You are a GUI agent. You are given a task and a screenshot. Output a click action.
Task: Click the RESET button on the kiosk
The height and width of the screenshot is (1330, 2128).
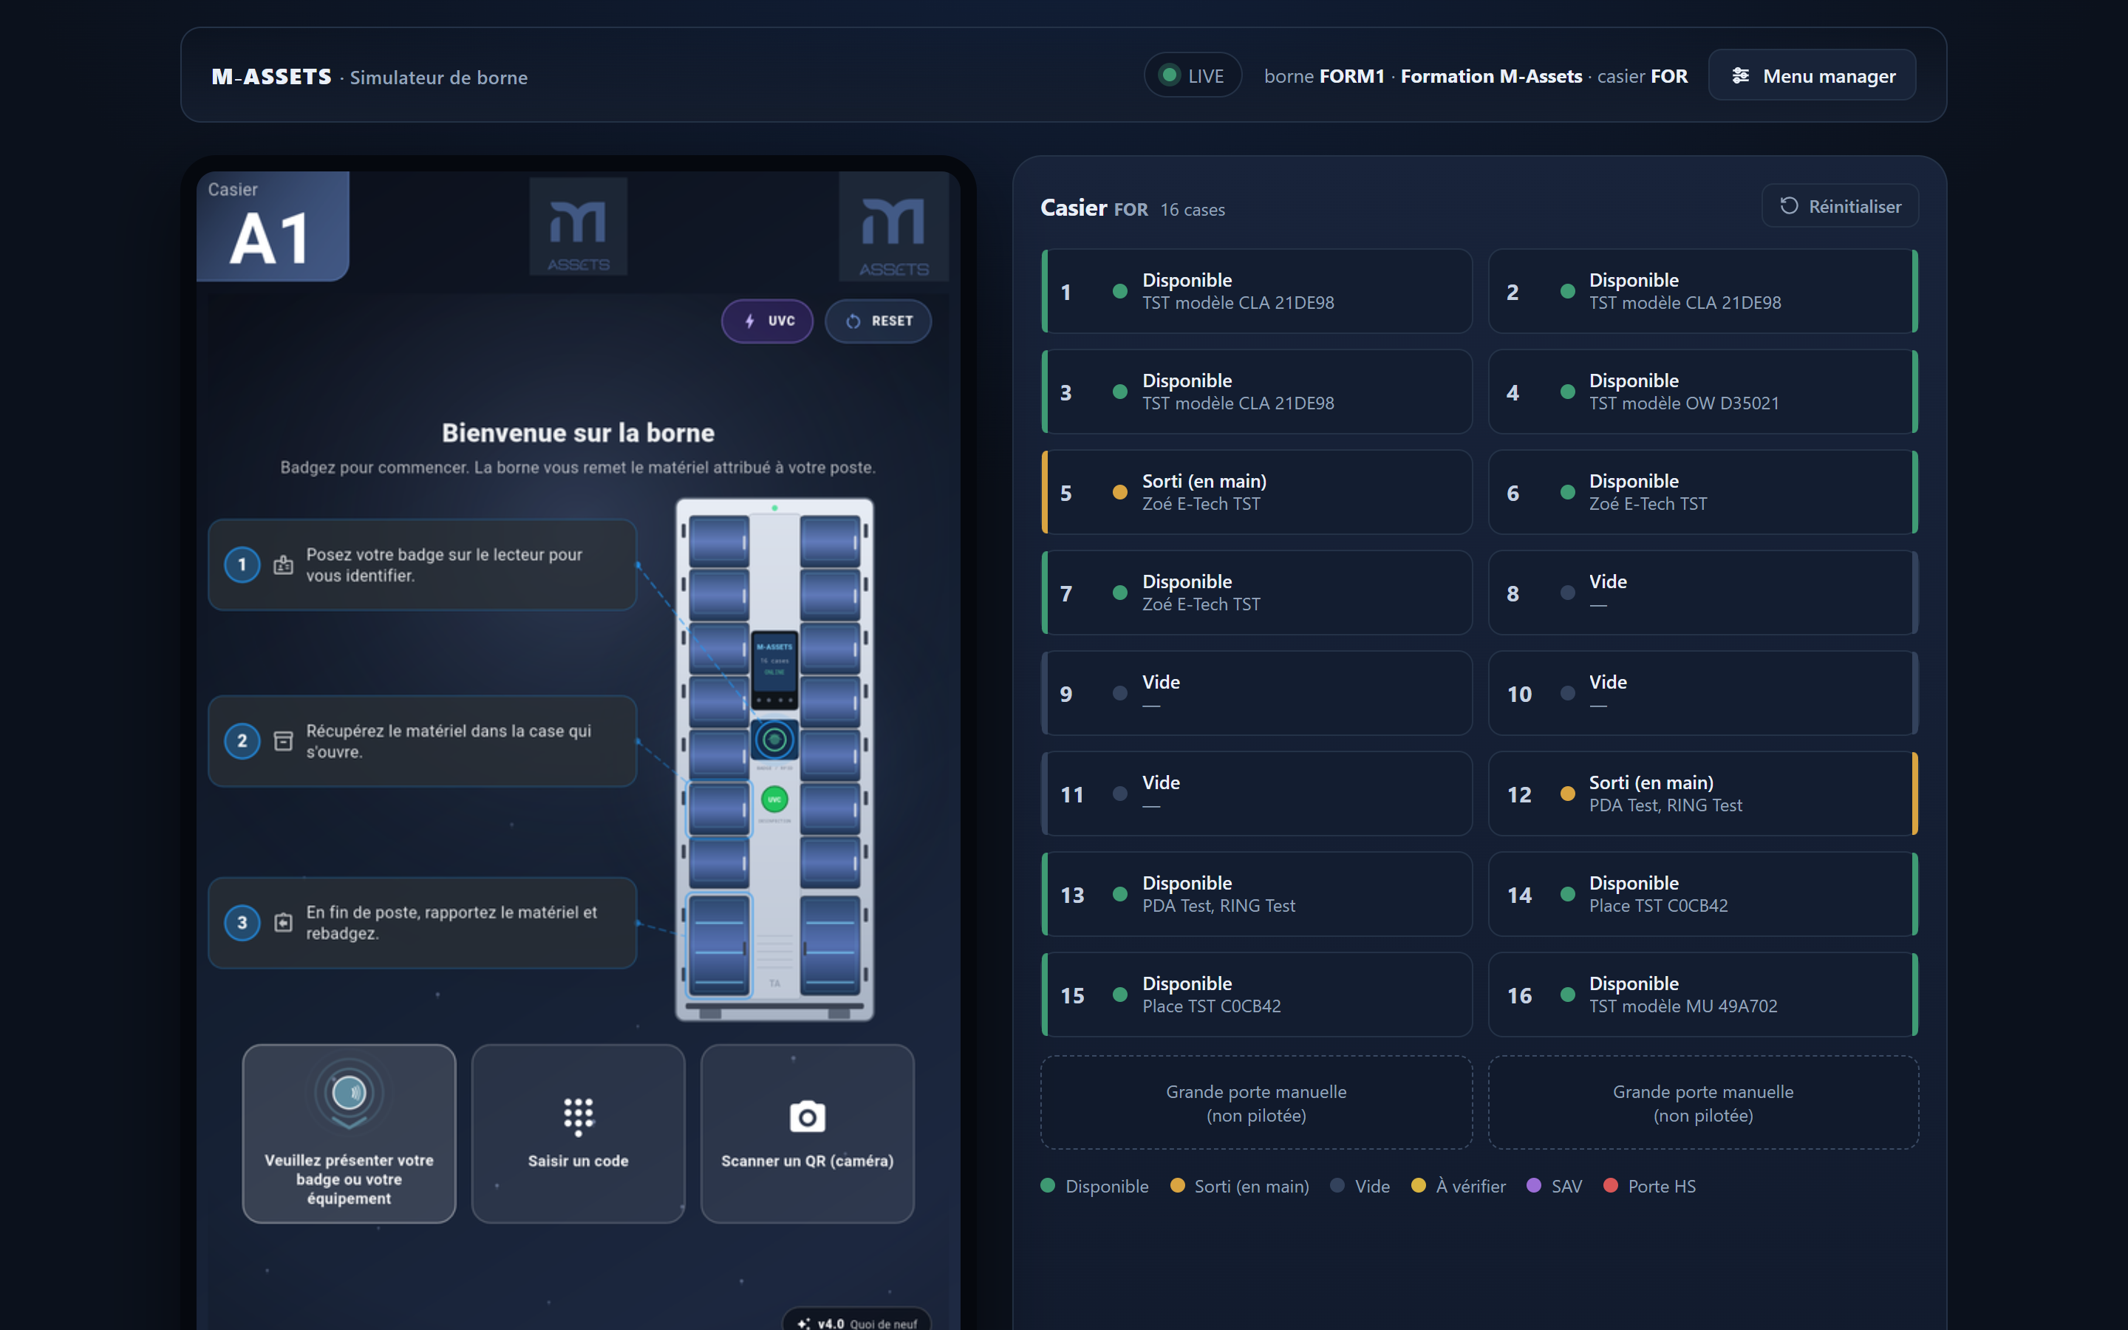(x=878, y=321)
